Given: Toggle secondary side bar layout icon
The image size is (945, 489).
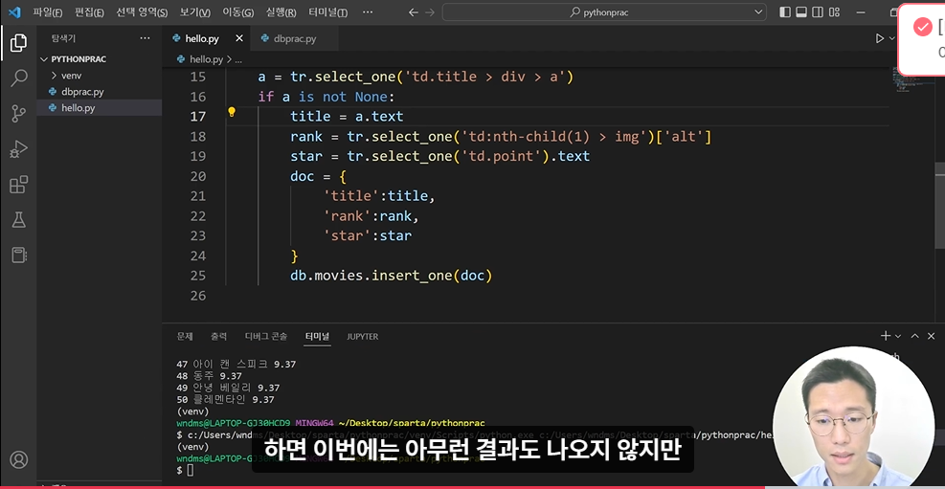Looking at the screenshot, I should [x=818, y=12].
